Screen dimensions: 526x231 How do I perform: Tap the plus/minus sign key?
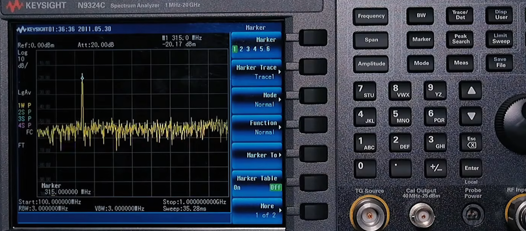pos(436,168)
